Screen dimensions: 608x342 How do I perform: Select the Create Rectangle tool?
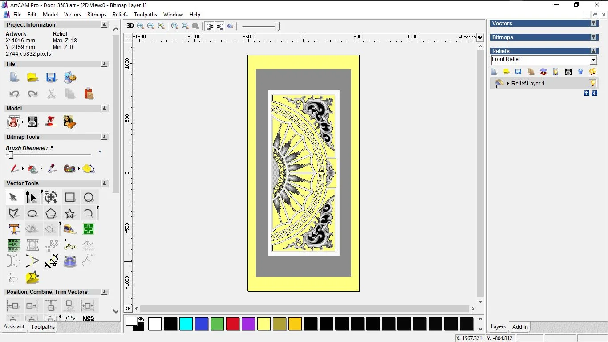tap(70, 197)
